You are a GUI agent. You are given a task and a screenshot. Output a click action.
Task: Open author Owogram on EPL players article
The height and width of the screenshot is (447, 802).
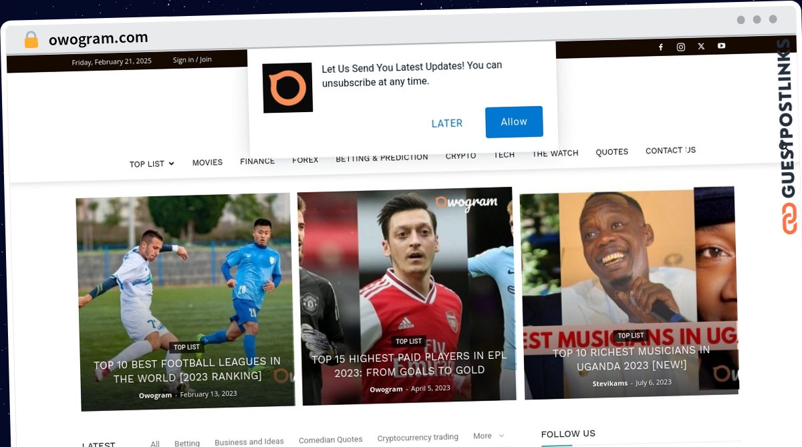coord(386,389)
